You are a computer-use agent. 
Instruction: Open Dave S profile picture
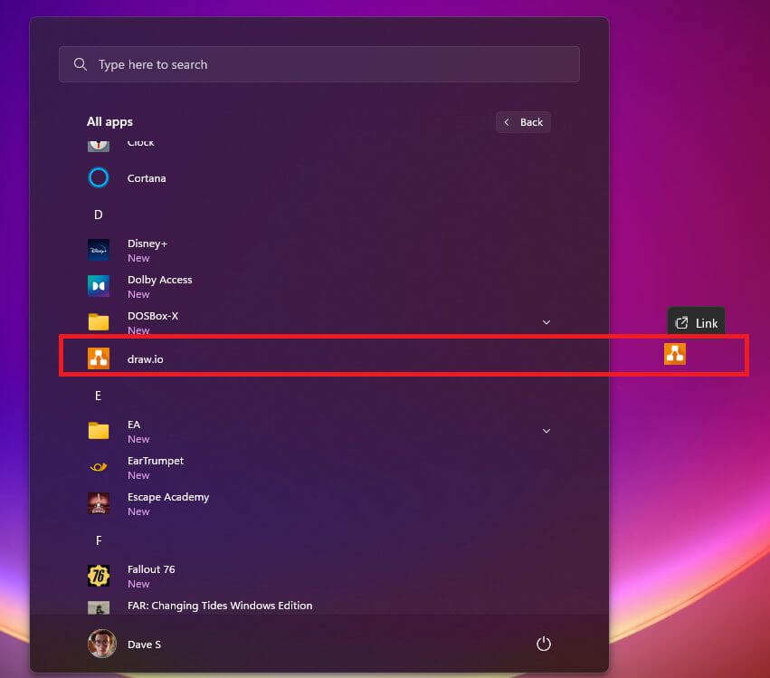(102, 644)
